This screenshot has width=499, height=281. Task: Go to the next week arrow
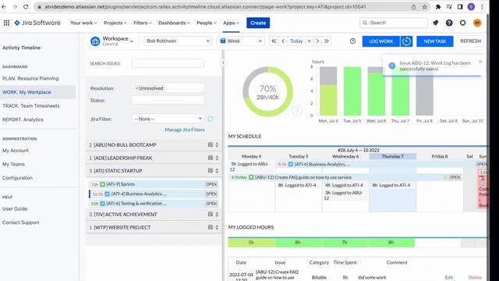(x=317, y=41)
